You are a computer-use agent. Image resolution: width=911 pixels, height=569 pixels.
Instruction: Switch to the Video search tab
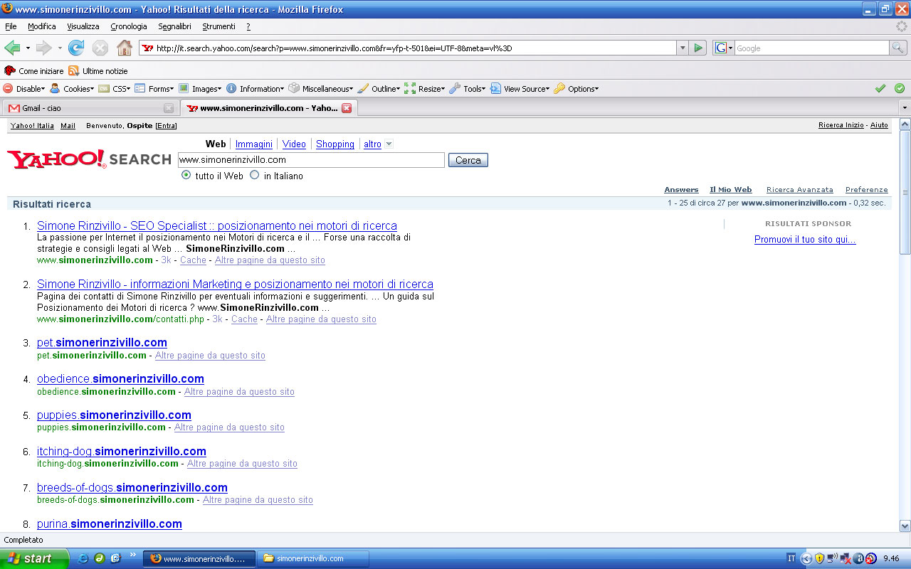point(294,144)
